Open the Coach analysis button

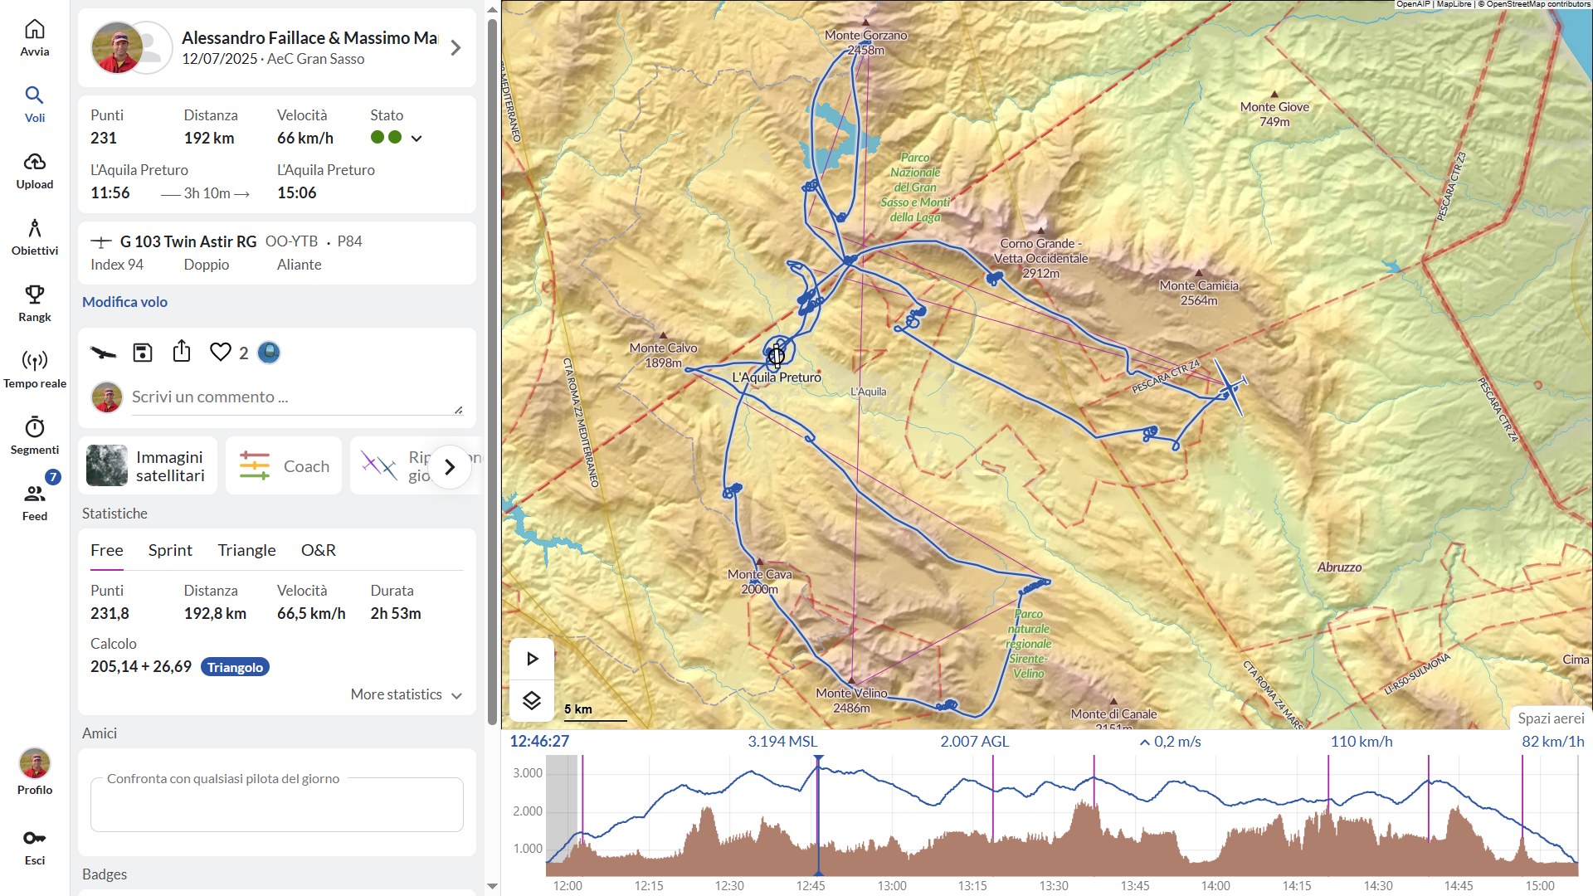click(284, 466)
